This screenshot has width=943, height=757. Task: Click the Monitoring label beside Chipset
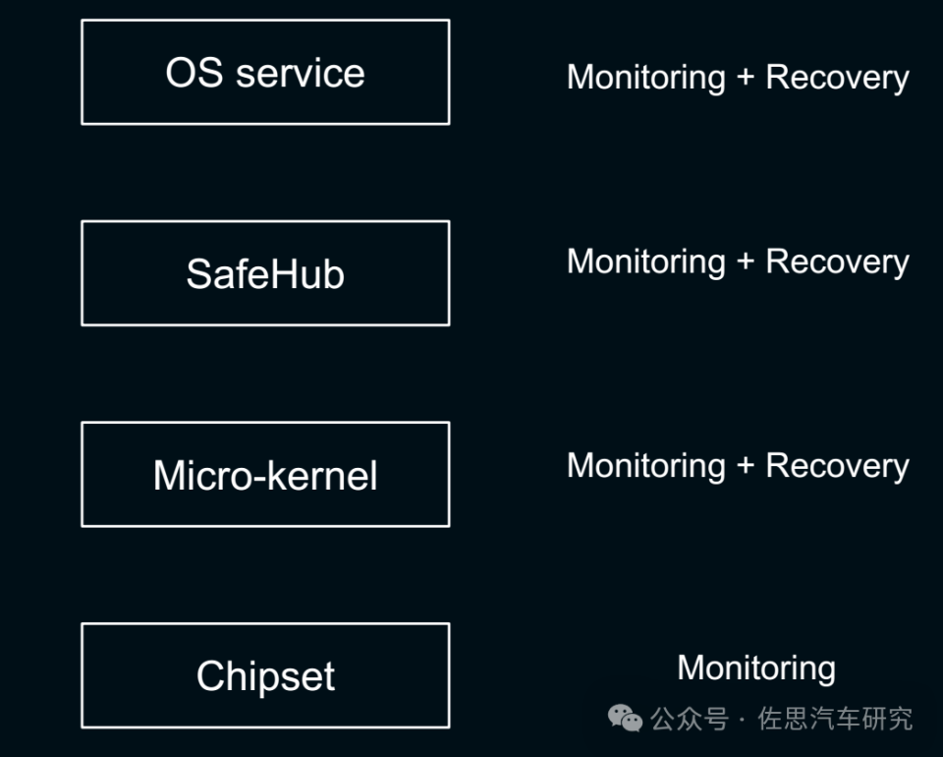(x=756, y=669)
